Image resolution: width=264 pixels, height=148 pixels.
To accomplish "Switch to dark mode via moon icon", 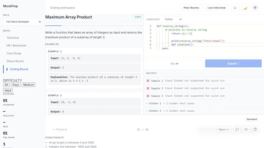I will [245, 8].
